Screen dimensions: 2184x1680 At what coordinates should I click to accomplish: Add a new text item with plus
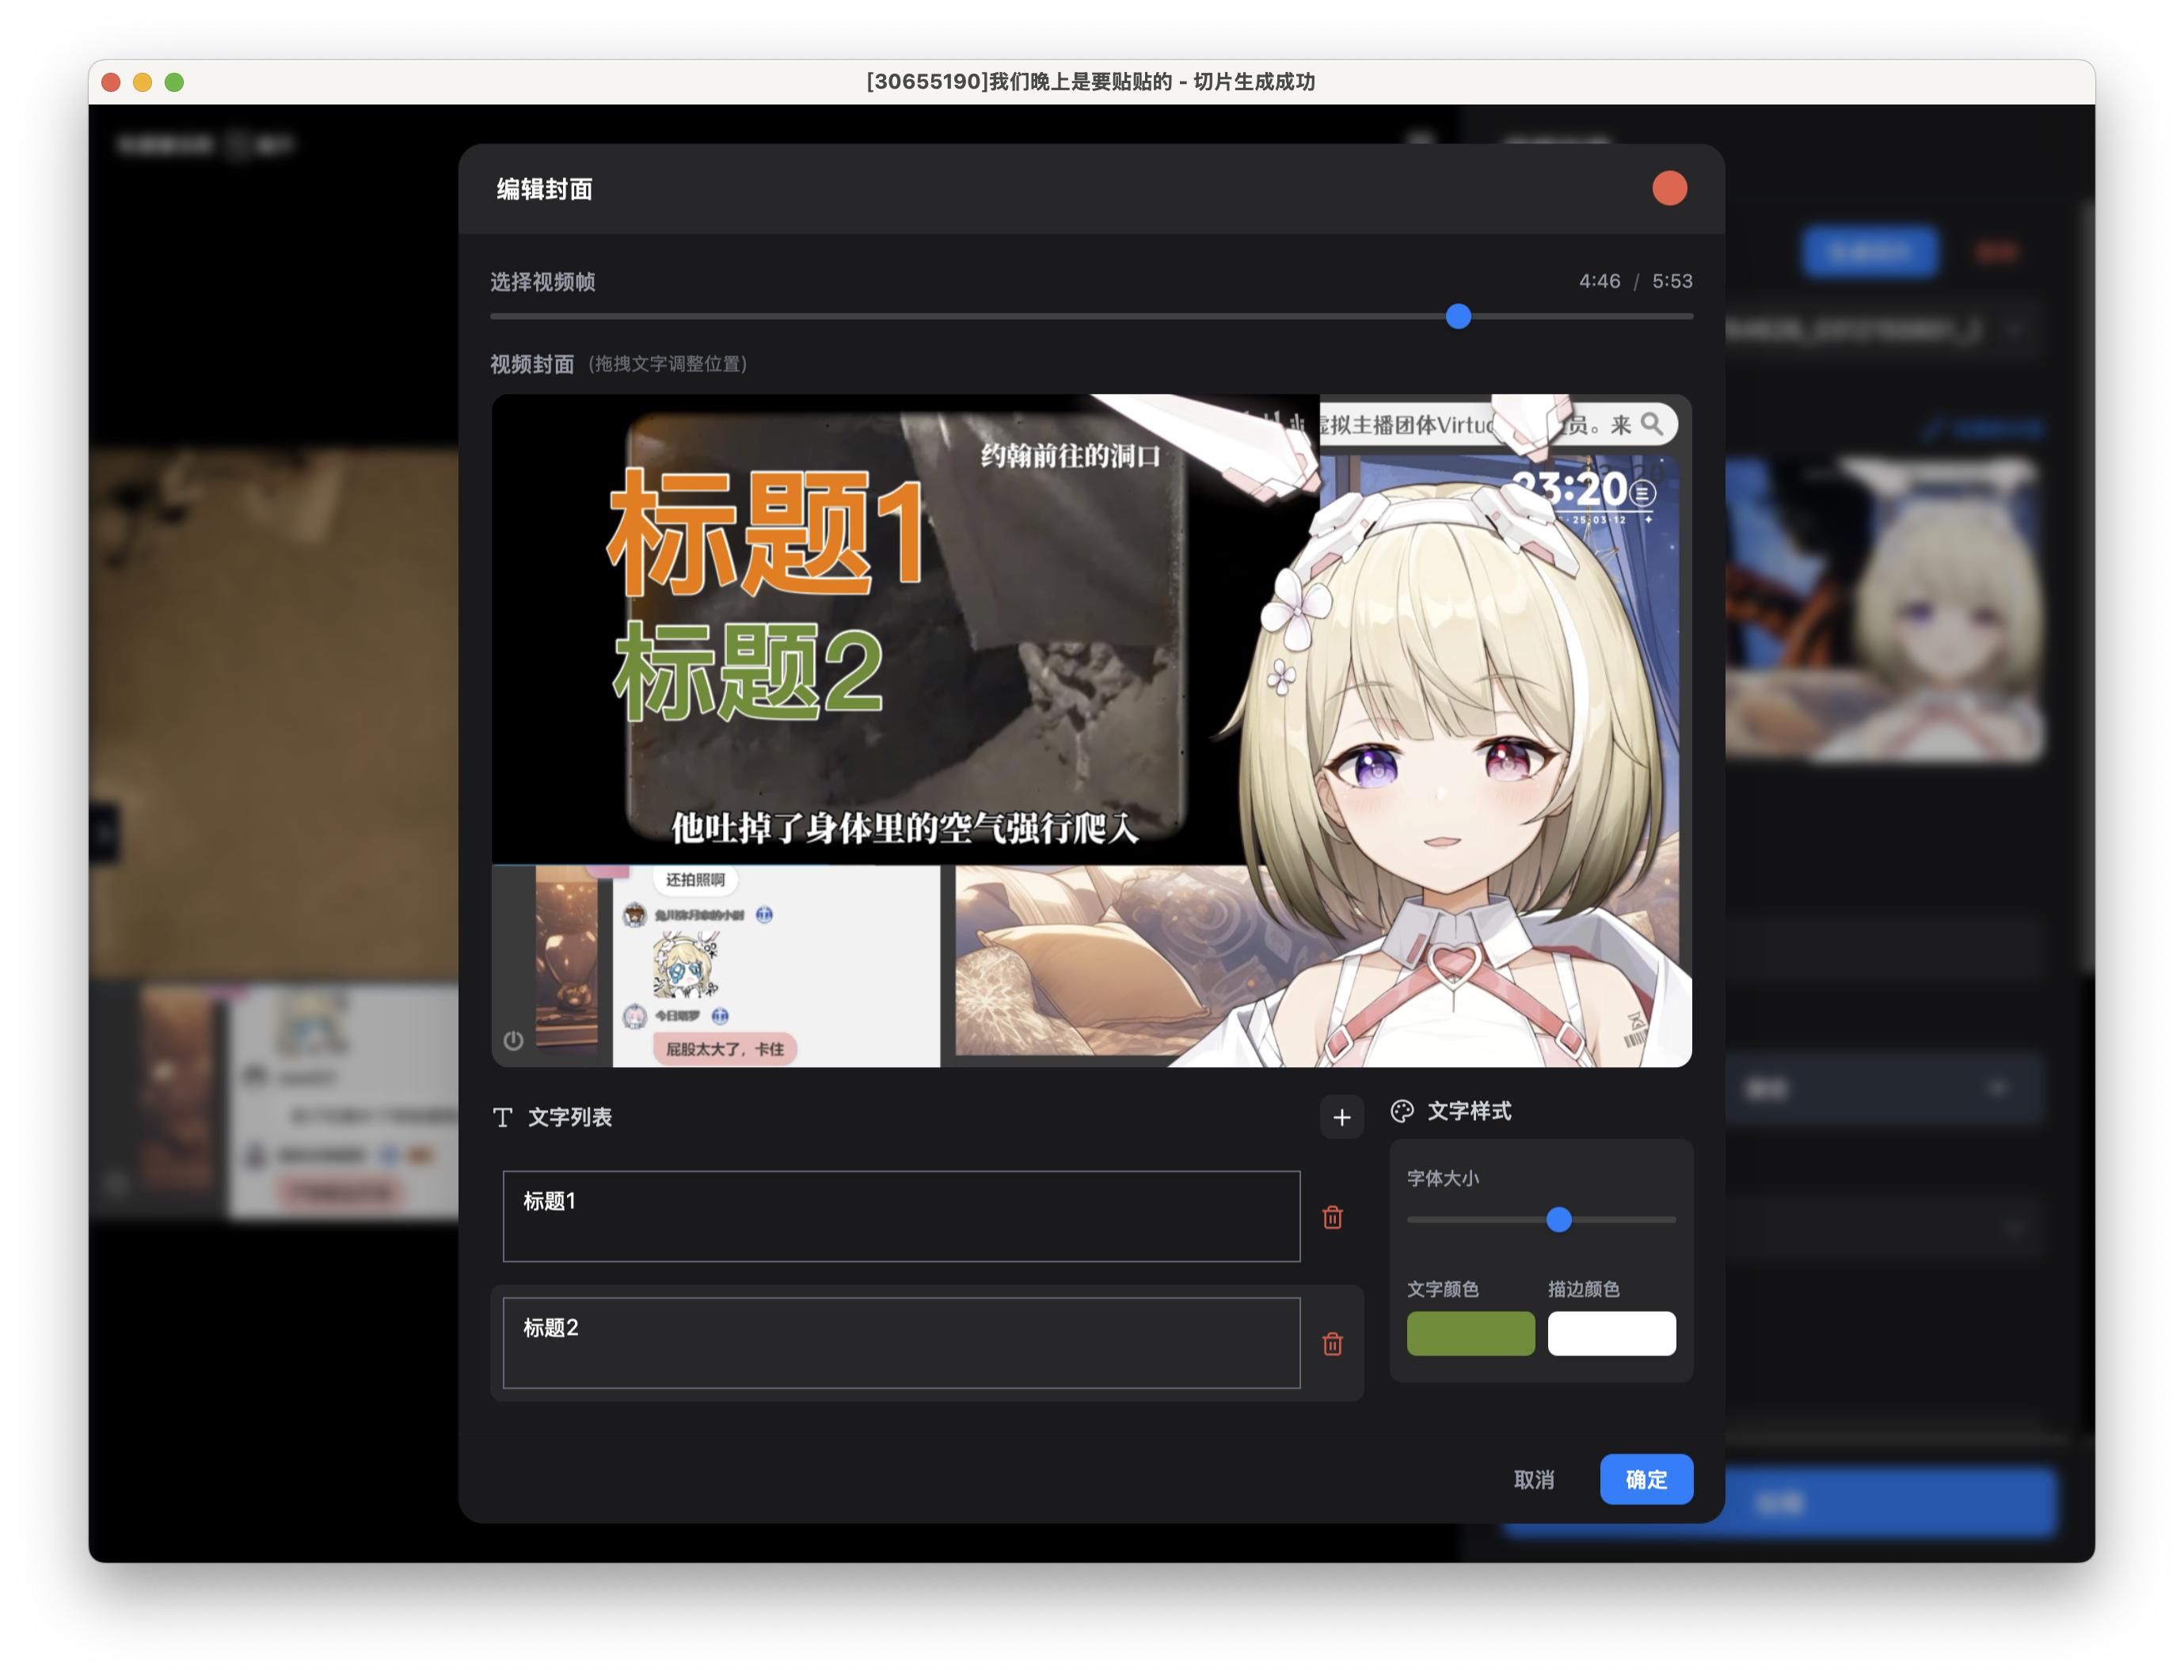1341,1117
